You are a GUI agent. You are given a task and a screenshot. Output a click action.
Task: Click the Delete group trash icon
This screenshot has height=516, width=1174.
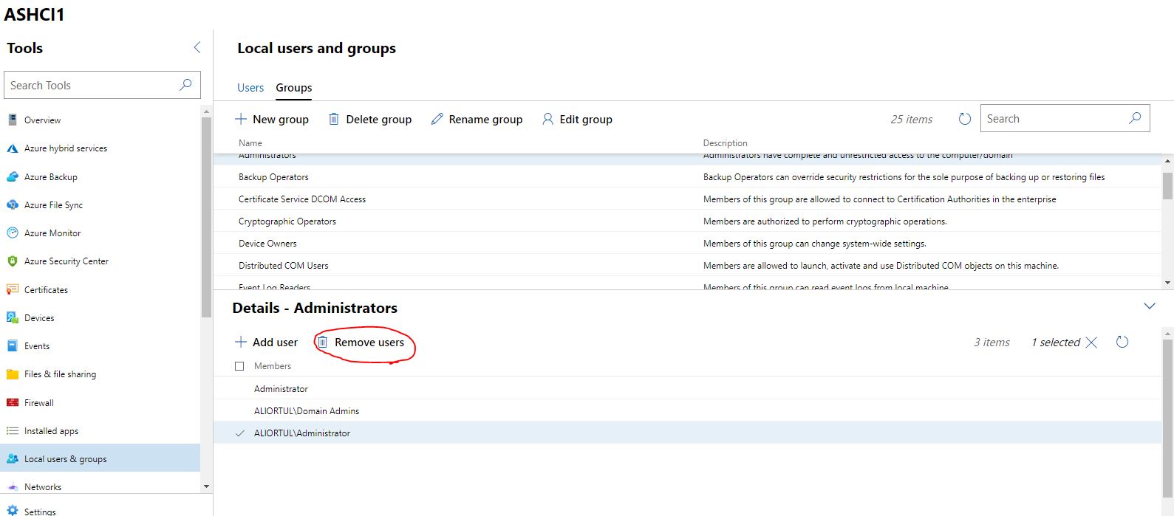(334, 119)
